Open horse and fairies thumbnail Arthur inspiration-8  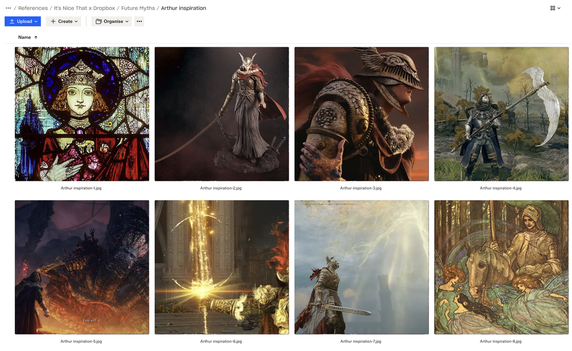(501, 267)
